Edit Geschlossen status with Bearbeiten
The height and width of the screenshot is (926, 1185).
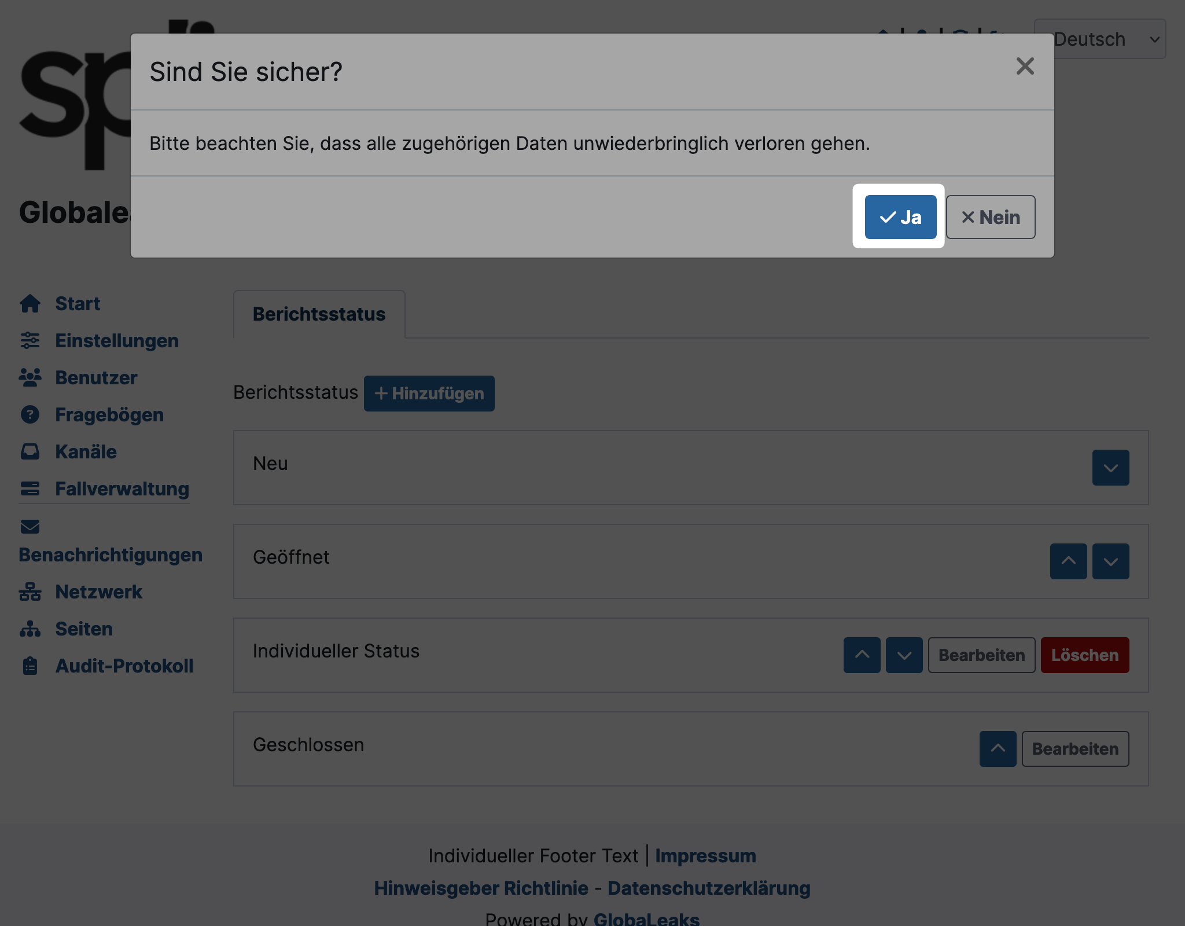pos(1075,749)
